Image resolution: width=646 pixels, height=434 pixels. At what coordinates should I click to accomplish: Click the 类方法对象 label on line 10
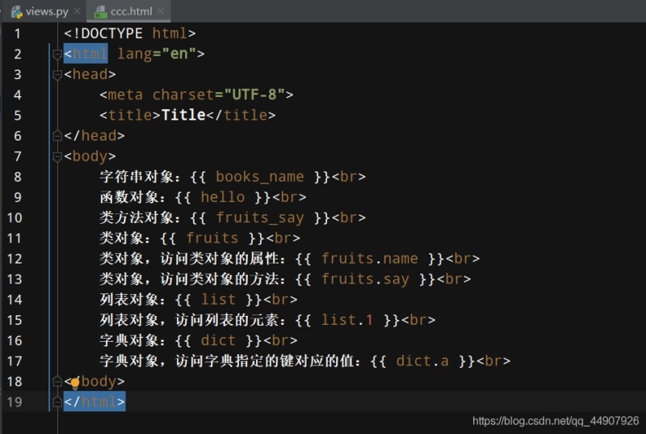(136, 217)
